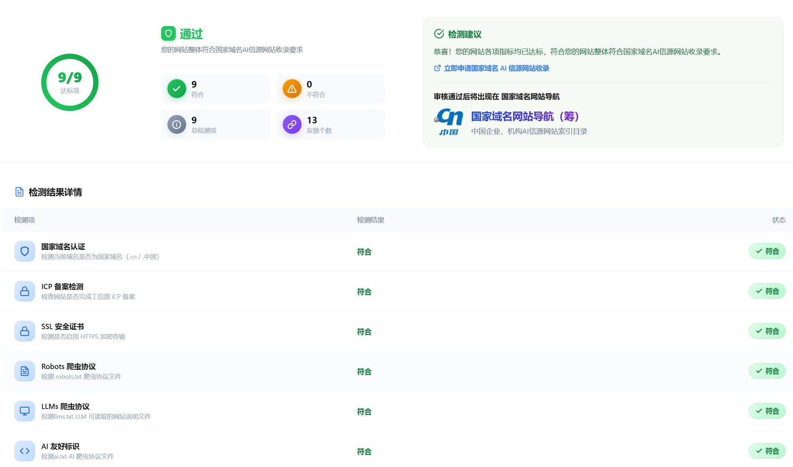
Task: Select the 国家域名认证 row title
Action: click(63, 247)
